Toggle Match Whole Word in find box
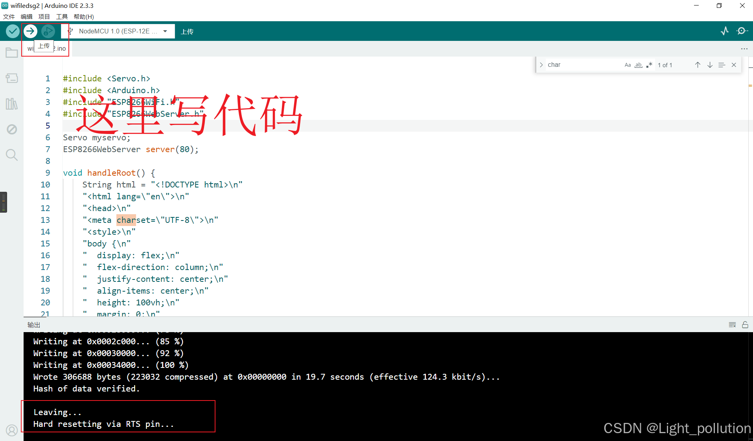This screenshot has width=753, height=441. point(639,65)
